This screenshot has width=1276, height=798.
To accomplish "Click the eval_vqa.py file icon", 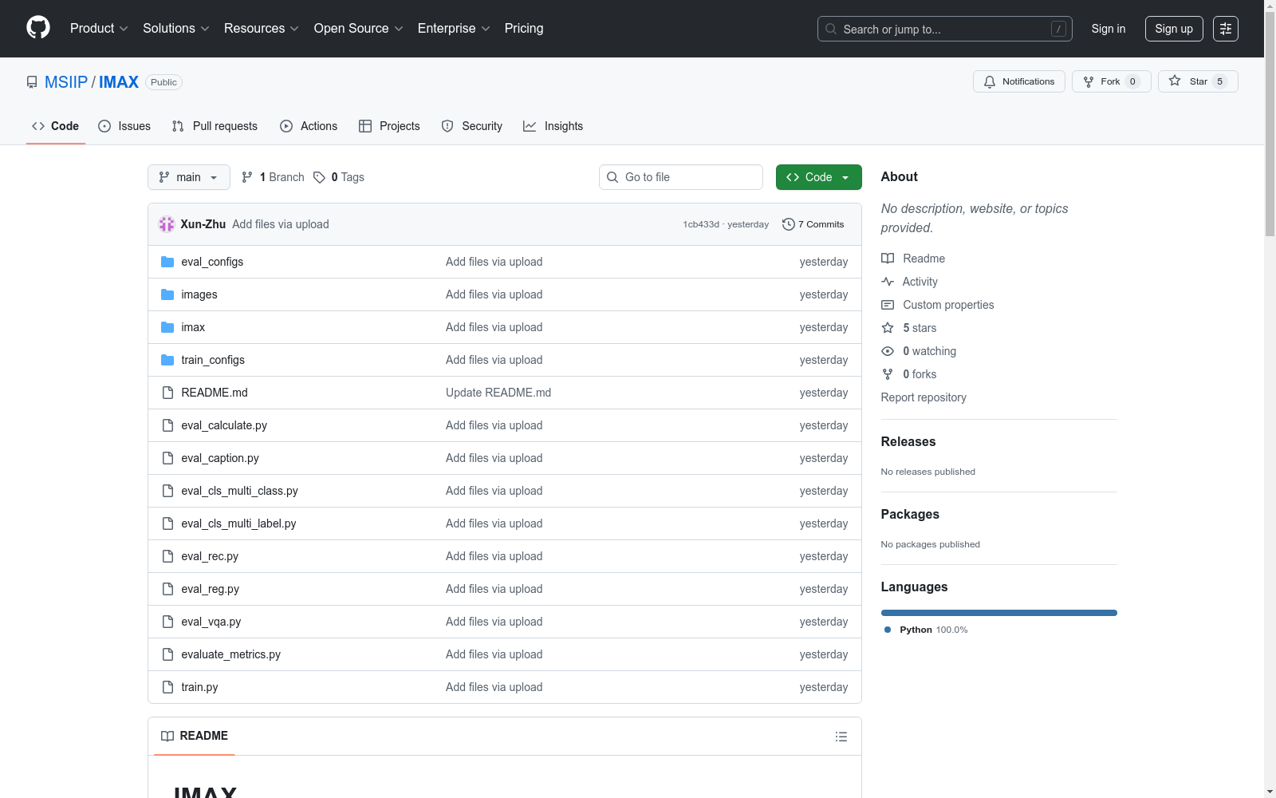I will point(167,622).
